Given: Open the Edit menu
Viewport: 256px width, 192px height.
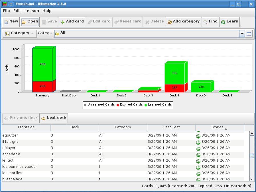Looking at the screenshot, I should pos(17,11).
